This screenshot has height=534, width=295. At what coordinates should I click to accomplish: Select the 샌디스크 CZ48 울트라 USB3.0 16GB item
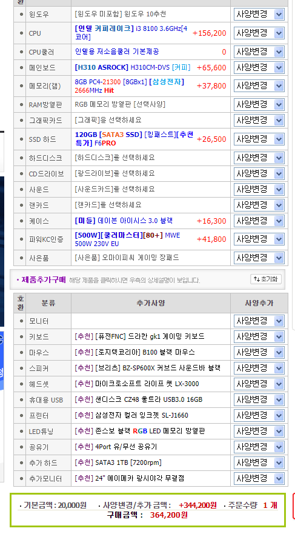(x=139, y=399)
